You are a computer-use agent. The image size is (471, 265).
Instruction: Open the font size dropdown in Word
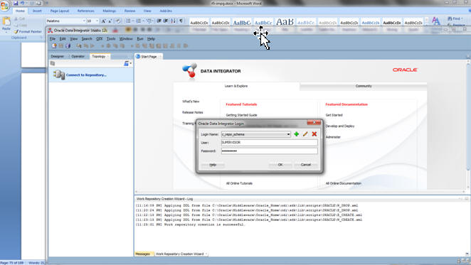(x=97, y=21)
